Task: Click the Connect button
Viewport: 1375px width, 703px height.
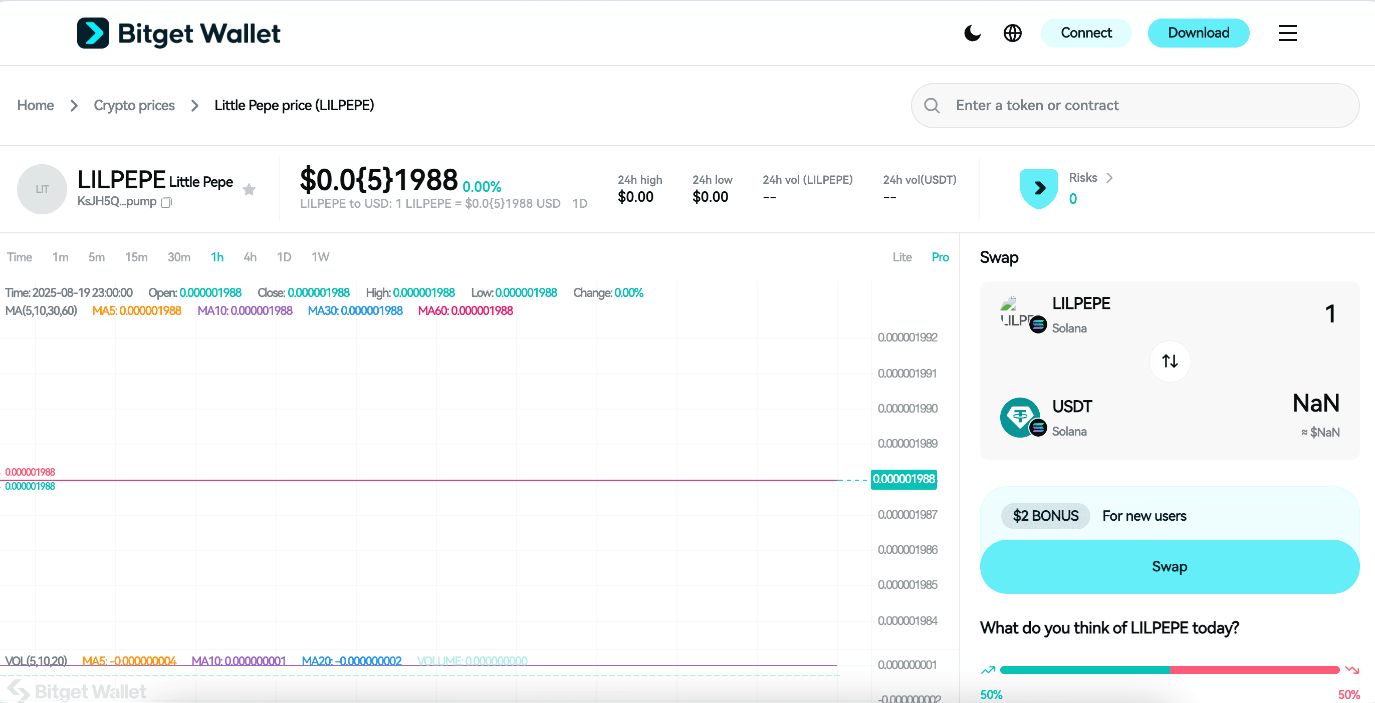Action: click(1086, 33)
